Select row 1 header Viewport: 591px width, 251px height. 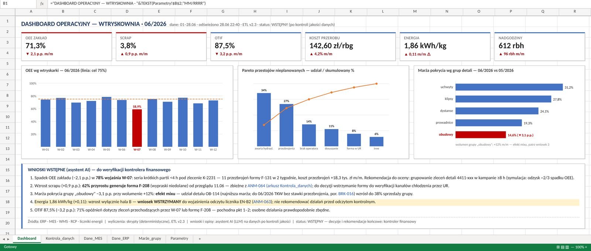[7, 21]
